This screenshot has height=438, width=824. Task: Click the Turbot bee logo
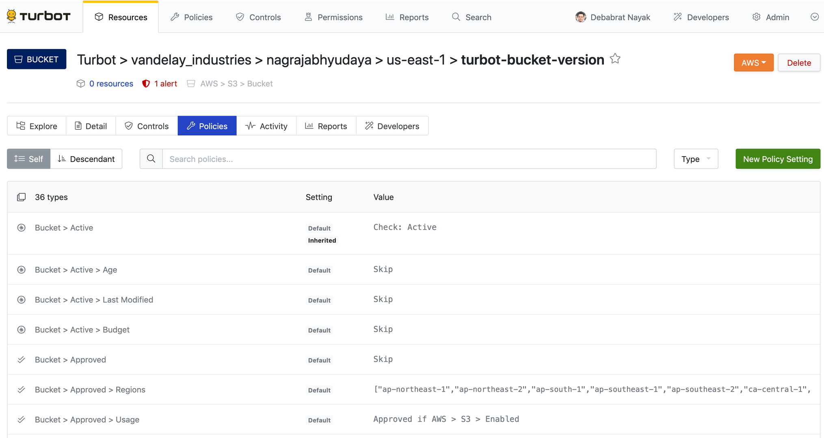click(x=11, y=16)
